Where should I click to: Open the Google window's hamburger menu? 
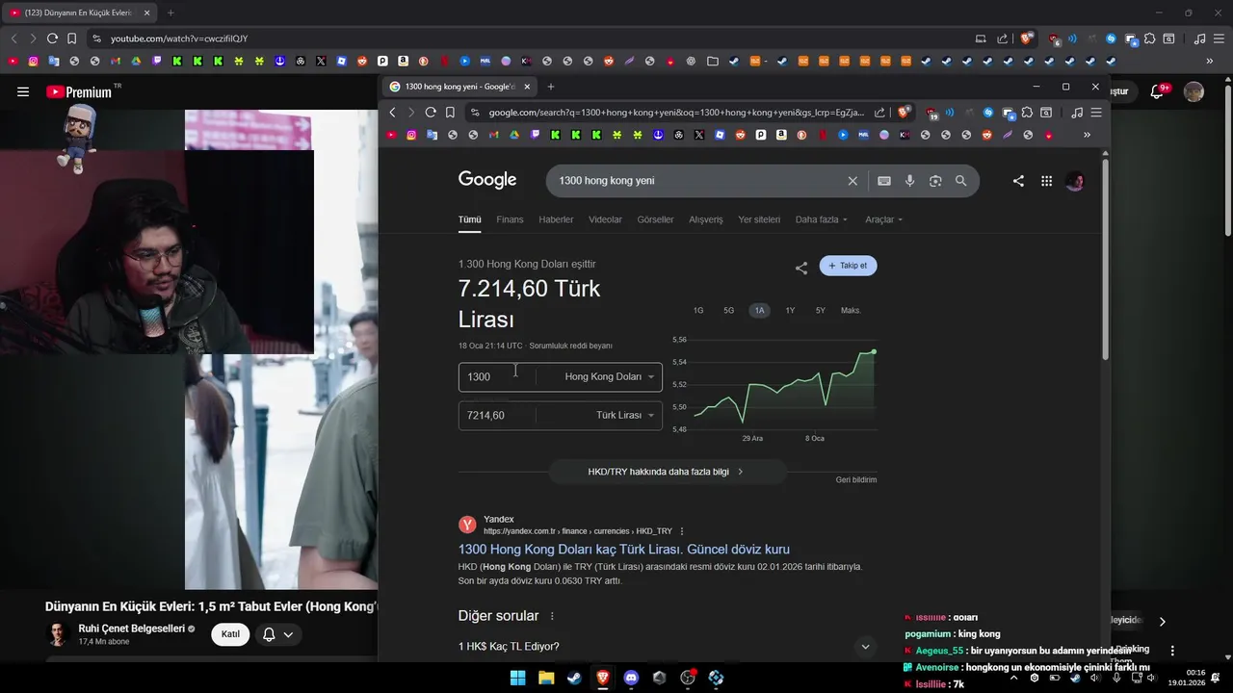point(1096,113)
